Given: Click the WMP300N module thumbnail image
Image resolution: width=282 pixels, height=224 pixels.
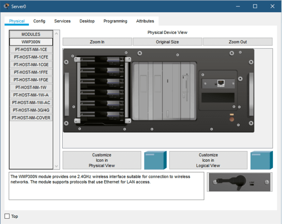Looking at the screenshot, I should tap(239, 182).
